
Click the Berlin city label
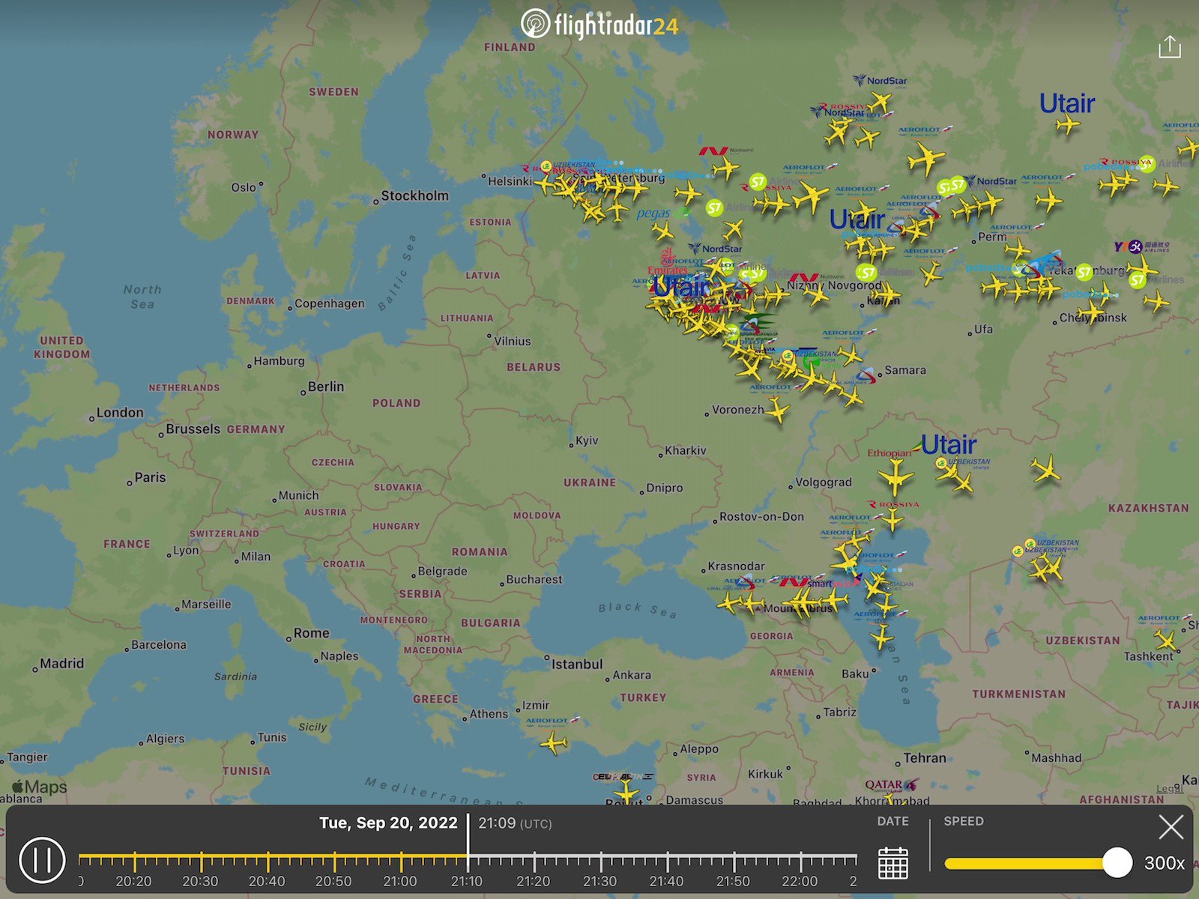326,387
